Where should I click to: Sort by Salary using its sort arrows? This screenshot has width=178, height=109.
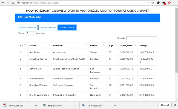pyautogui.click(x=154, y=45)
